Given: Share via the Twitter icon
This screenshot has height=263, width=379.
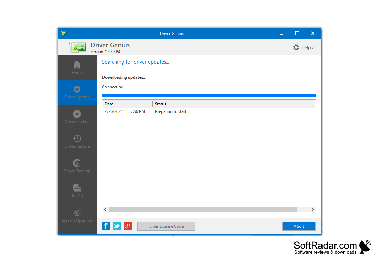Looking at the screenshot, I should 117,226.
